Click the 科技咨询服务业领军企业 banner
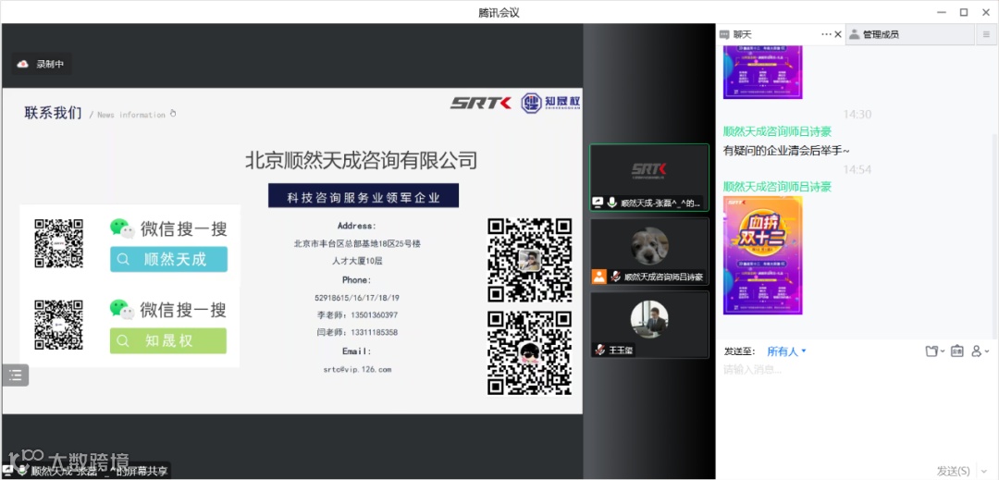The image size is (999, 480). [x=364, y=196]
